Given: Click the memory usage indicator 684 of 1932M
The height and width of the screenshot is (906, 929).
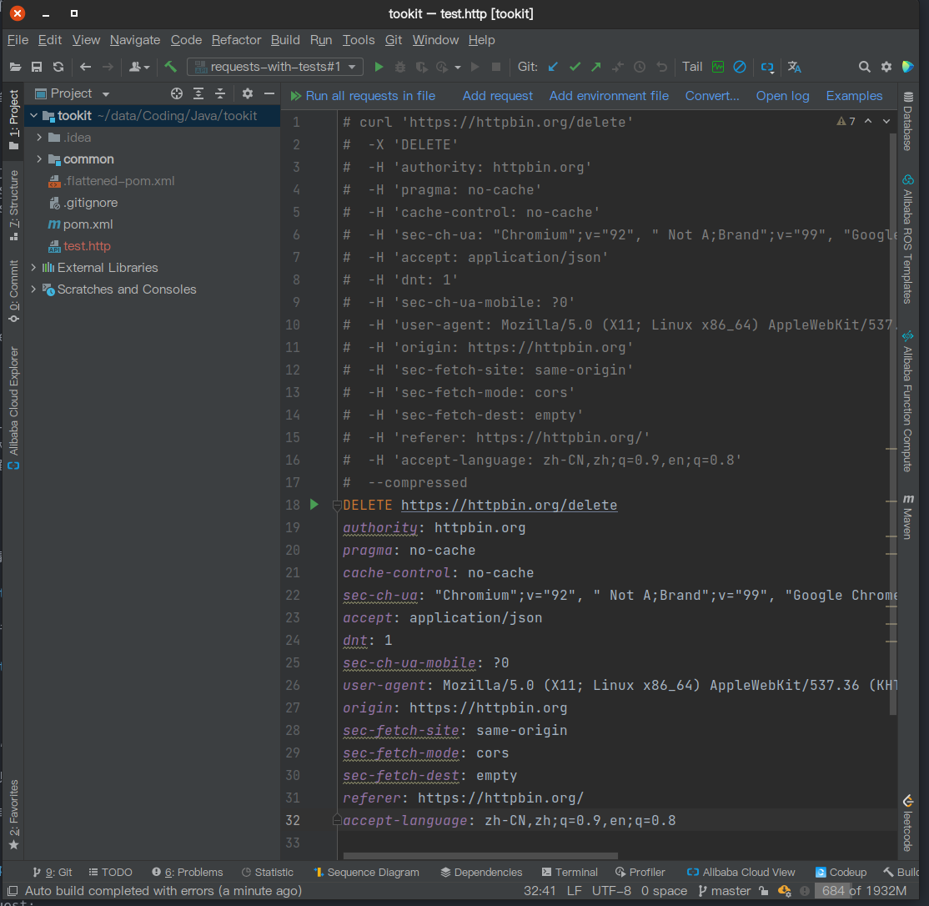Looking at the screenshot, I should click(864, 891).
